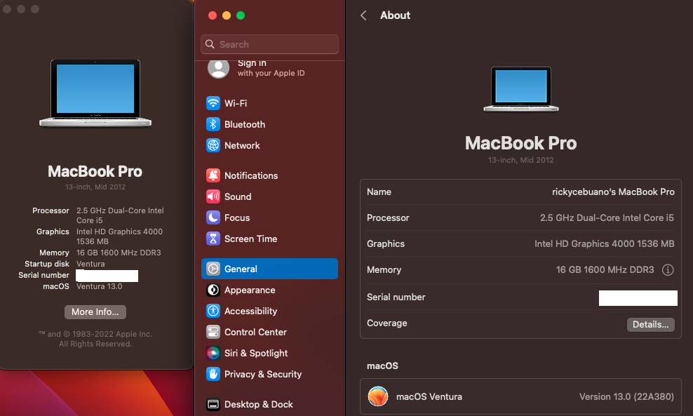Click the Network globe icon
The width and height of the screenshot is (693, 416).
213,145
